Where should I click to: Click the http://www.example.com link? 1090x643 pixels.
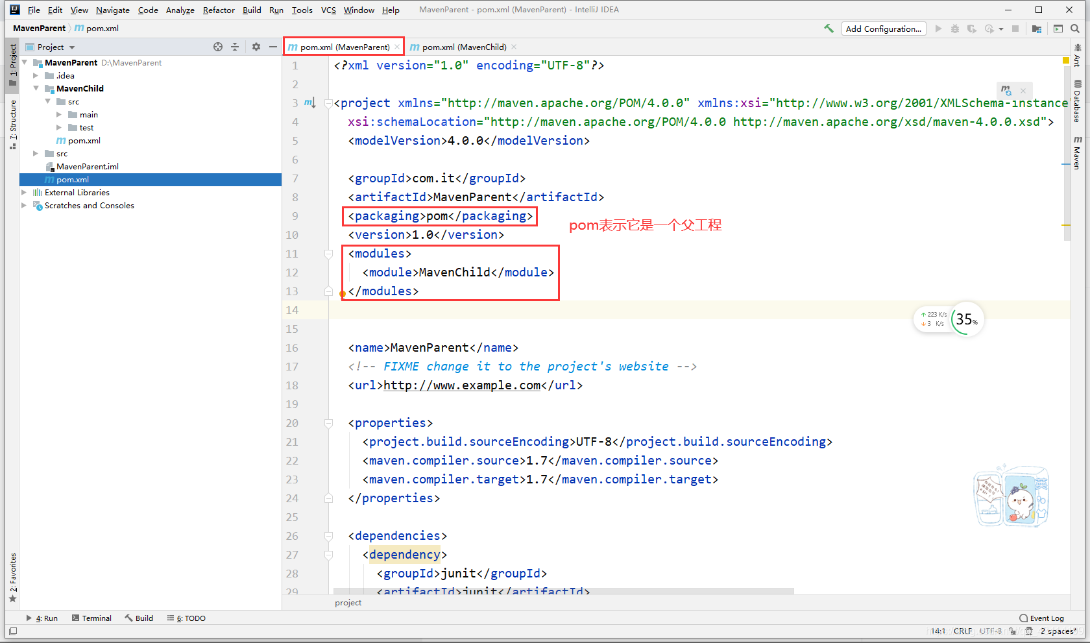(462, 385)
